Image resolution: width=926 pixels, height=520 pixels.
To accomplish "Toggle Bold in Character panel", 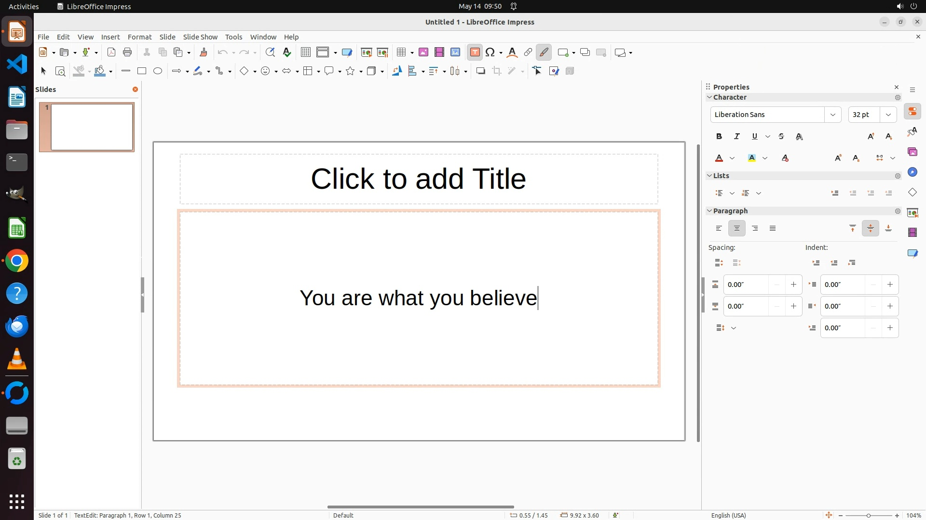I will tap(719, 137).
